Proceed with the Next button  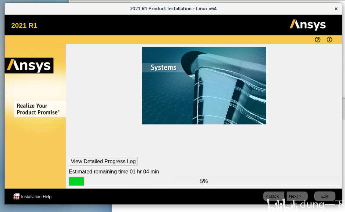297,196
